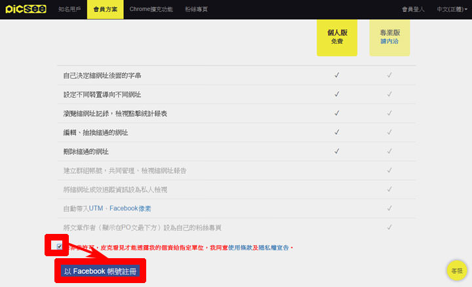Screen dimensions: 472x287
Task: Select the 專業版 請內洽 plan card
Action: (x=389, y=36)
